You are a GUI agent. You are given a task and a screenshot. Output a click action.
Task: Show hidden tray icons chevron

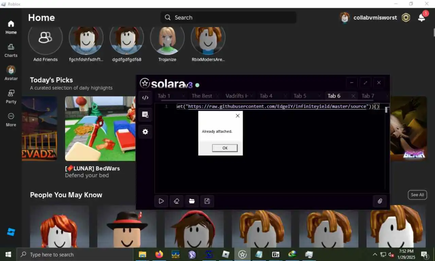tap(375, 255)
